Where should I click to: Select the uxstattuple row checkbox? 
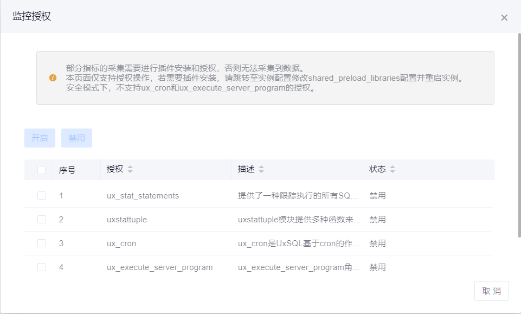point(42,220)
